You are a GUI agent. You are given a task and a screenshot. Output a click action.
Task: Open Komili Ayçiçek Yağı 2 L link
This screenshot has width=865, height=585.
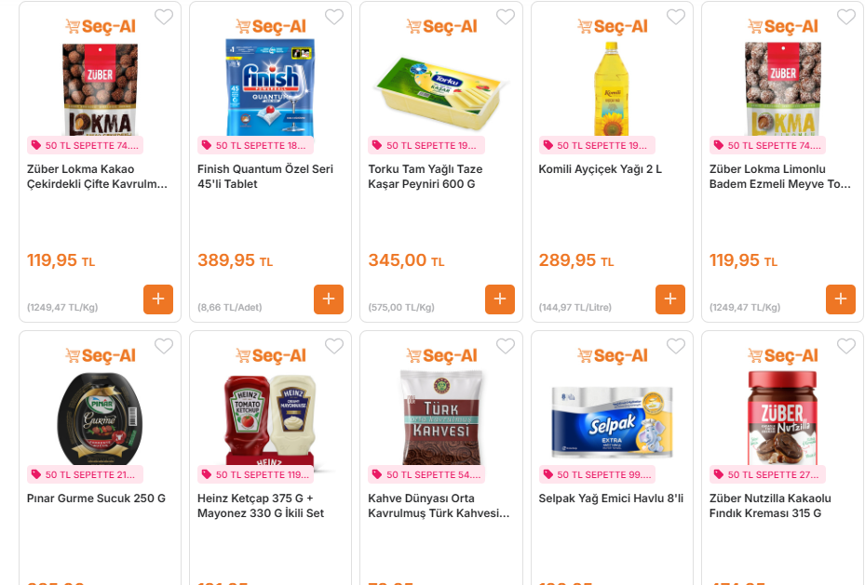600,169
